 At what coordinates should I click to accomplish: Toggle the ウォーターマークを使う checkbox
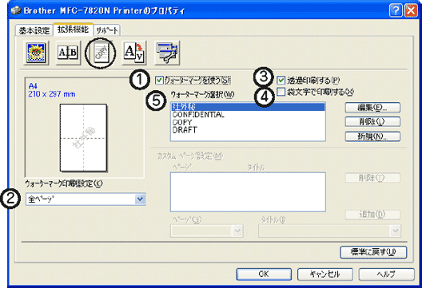160,80
